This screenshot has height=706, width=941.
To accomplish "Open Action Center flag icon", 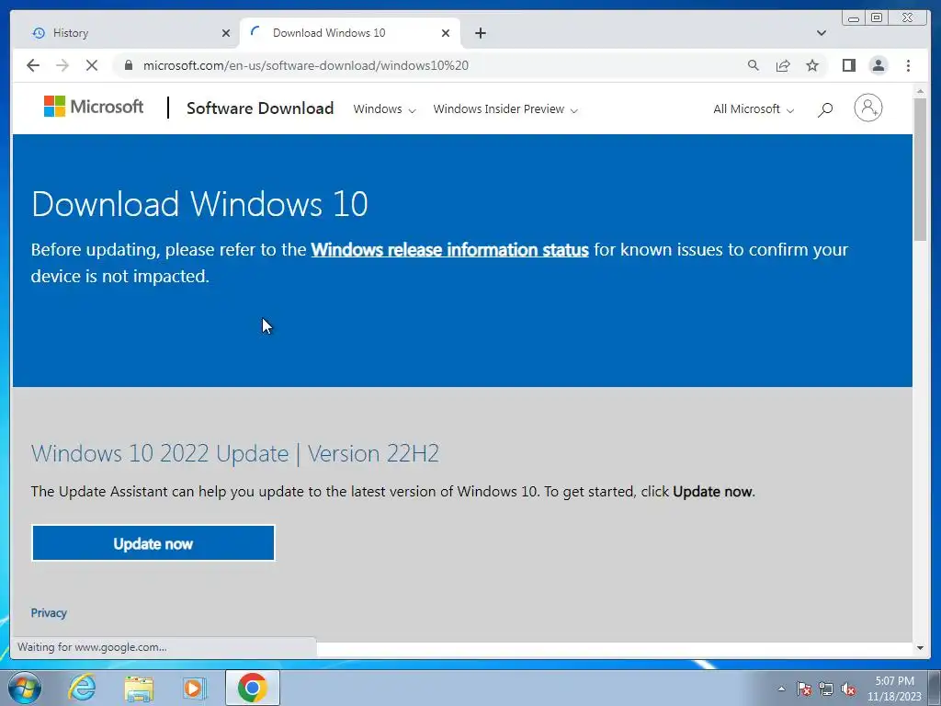I will pos(804,689).
